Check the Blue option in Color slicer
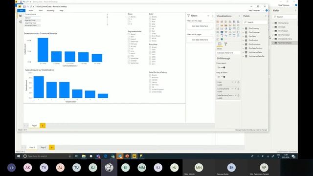The width and height of the screenshot is (313, 176). point(150,22)
